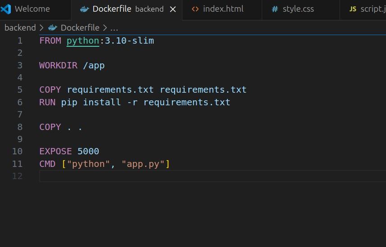
Task: Click the "app.py" string in CMD line
Action: 143,164
